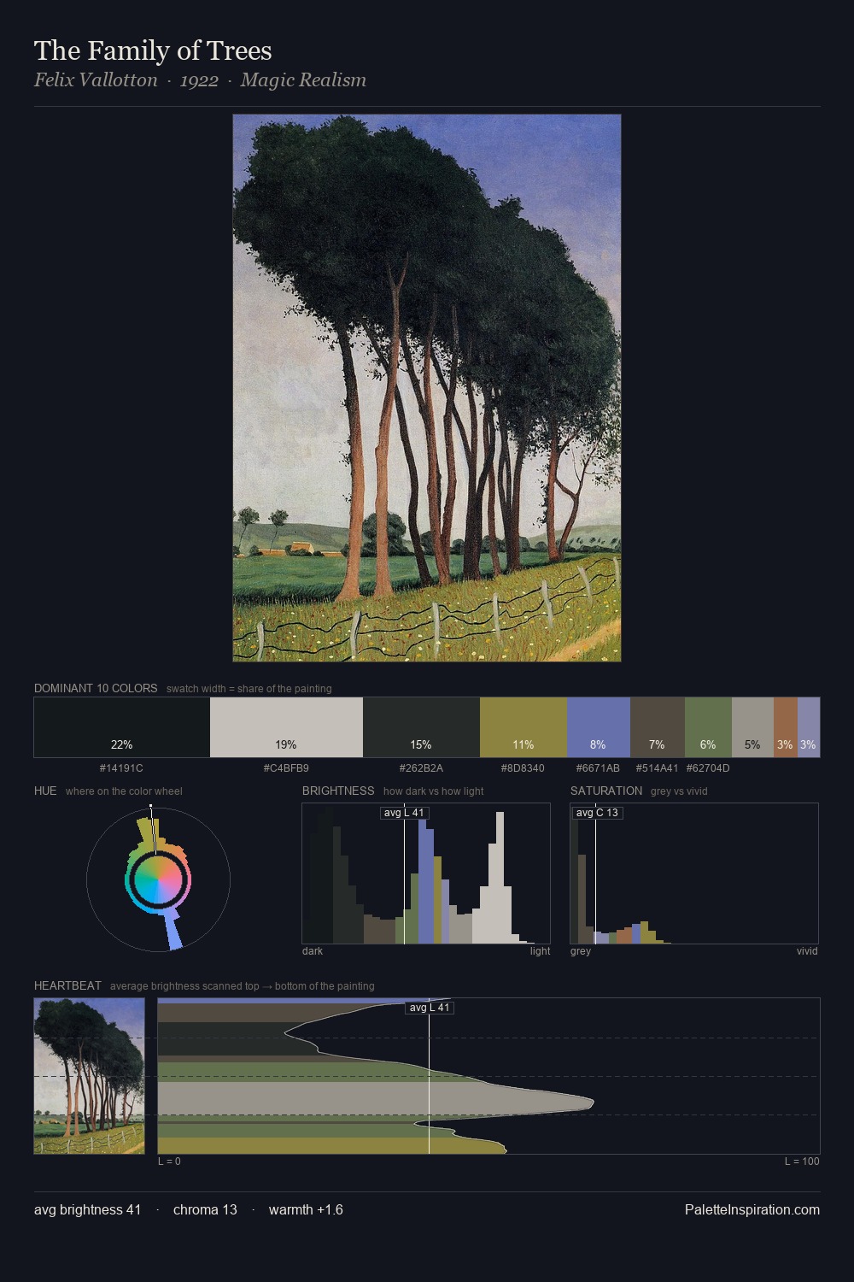Click the small painting thumbnail beside Heartbeat chart
Image resolution: width=854 pixels, height=1282 pixels.
[90, 1076]
